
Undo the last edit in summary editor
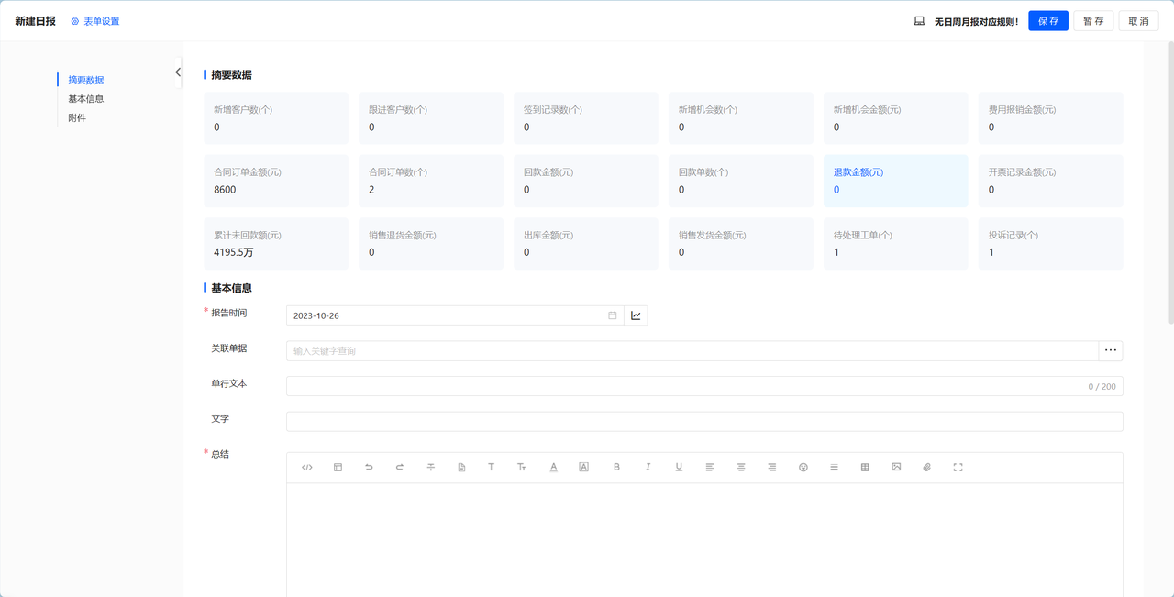click(x=369, y=468)
